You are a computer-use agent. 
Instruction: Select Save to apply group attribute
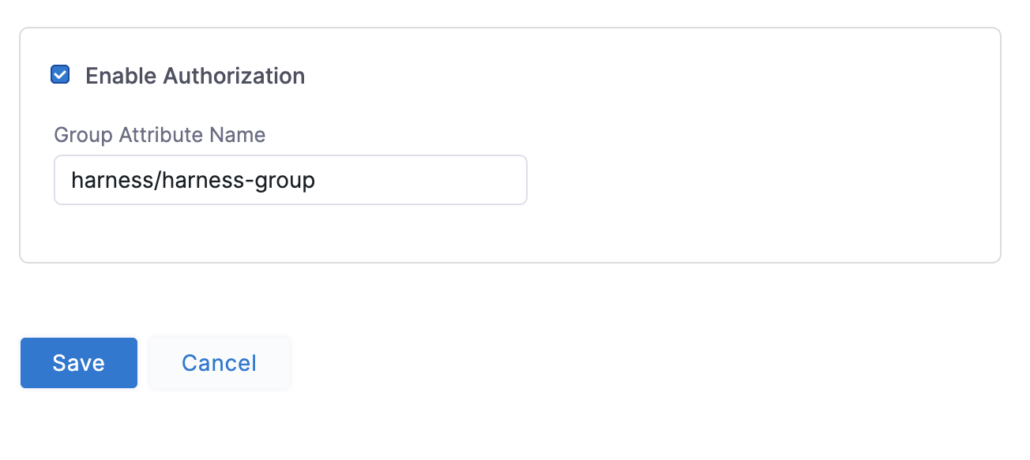click(79, 363)
